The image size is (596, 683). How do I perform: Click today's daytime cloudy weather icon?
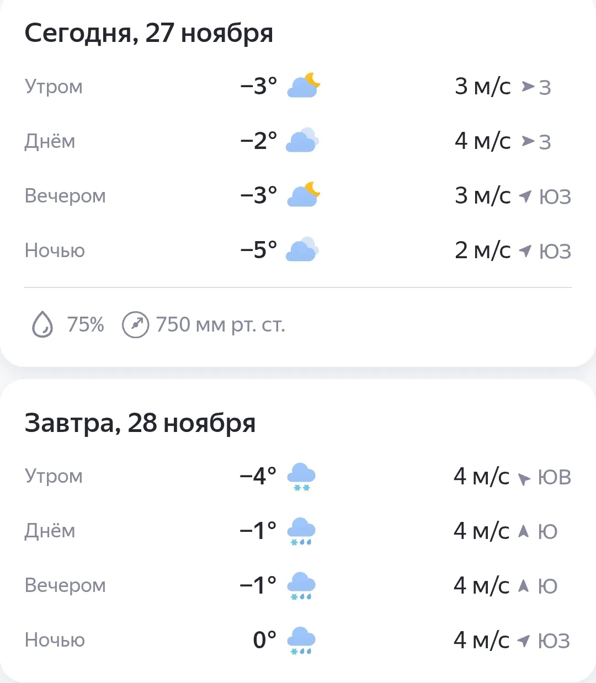tap(302, 141)
